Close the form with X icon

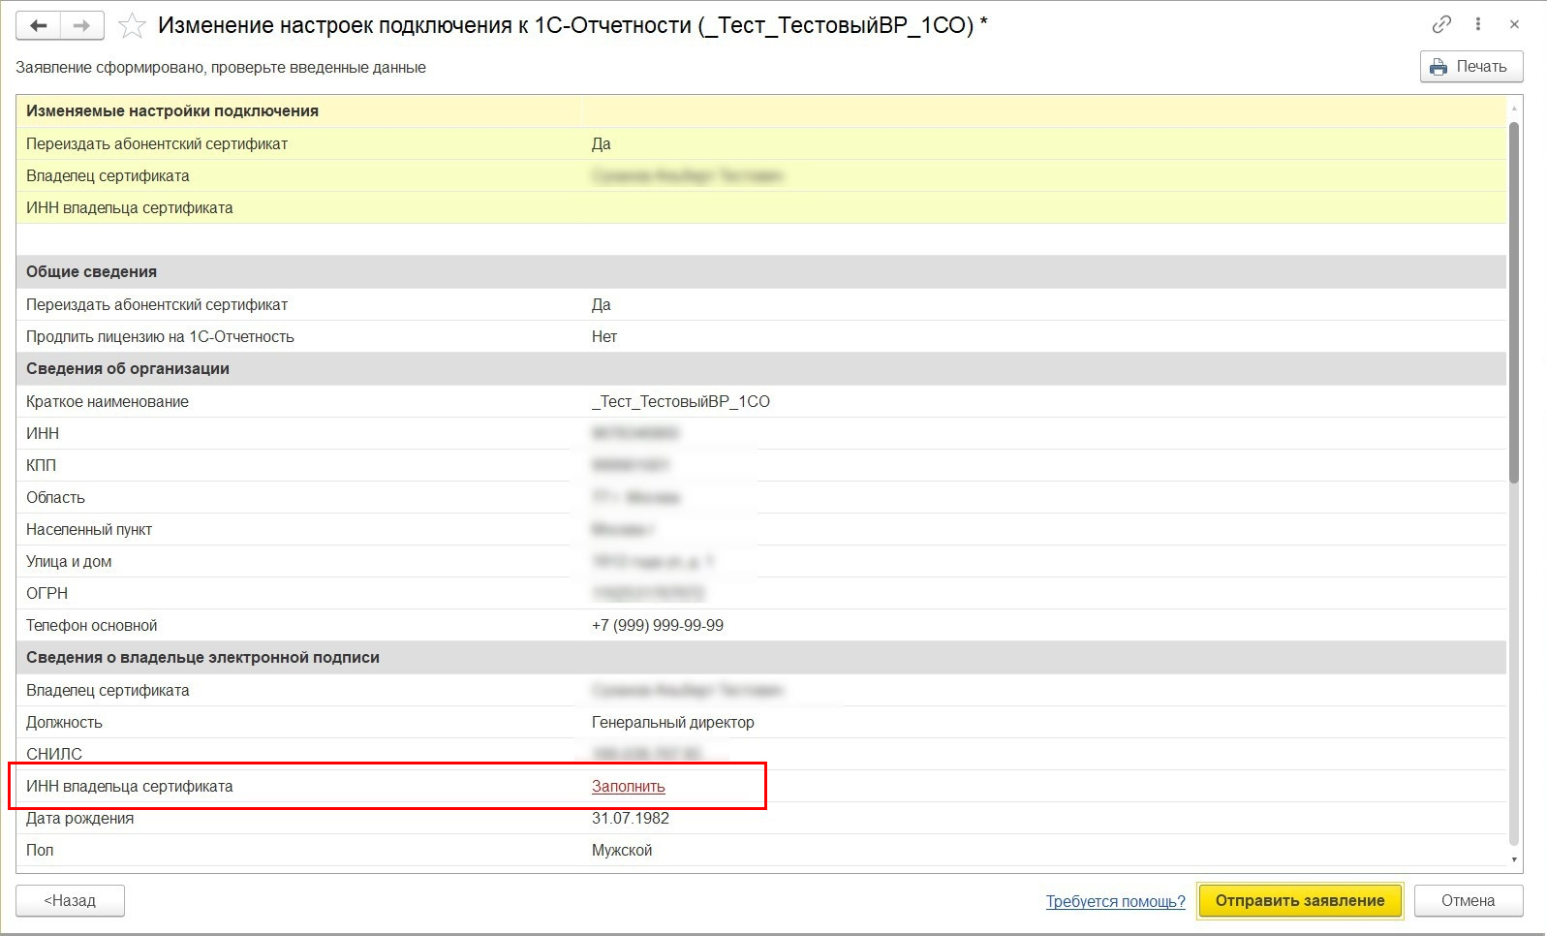1514,24
